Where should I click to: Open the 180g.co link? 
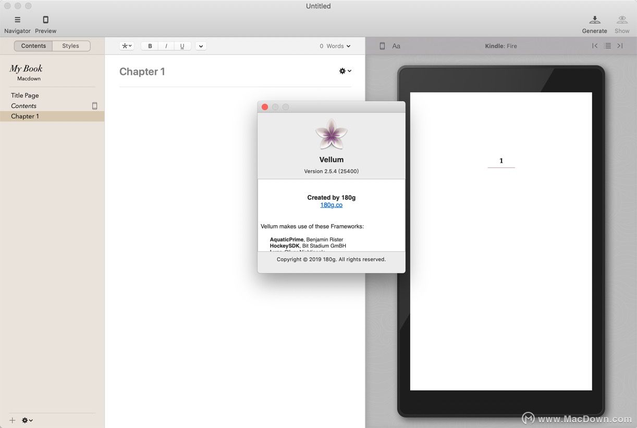click(332, 205)
